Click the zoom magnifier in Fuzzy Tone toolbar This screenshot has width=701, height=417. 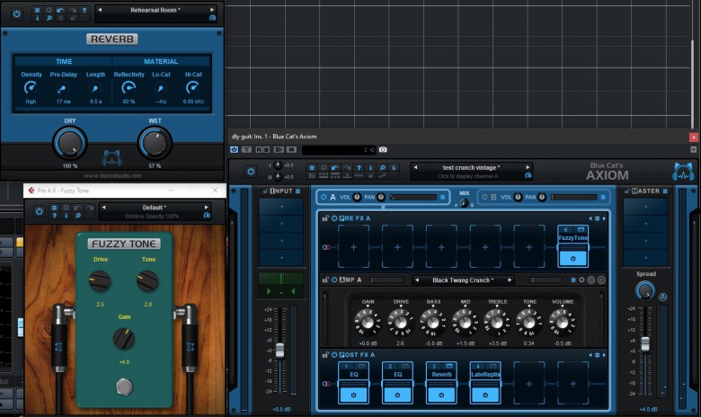(78, 216)
